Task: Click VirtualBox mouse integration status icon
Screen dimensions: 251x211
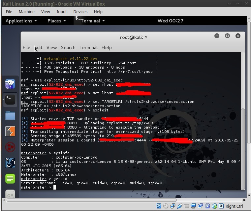Action: (x=214, y=206)
